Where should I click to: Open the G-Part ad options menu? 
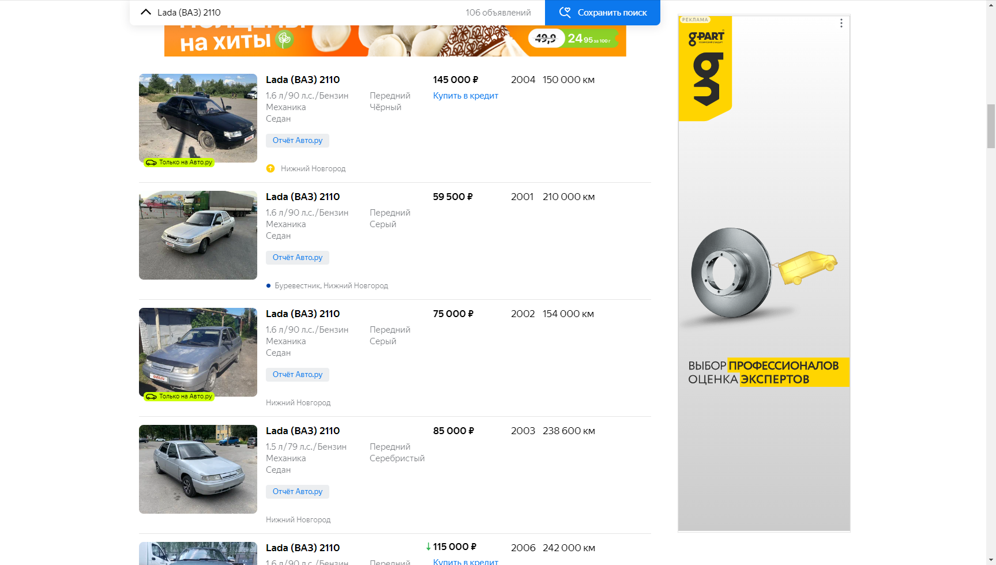[x=841, y=23]
